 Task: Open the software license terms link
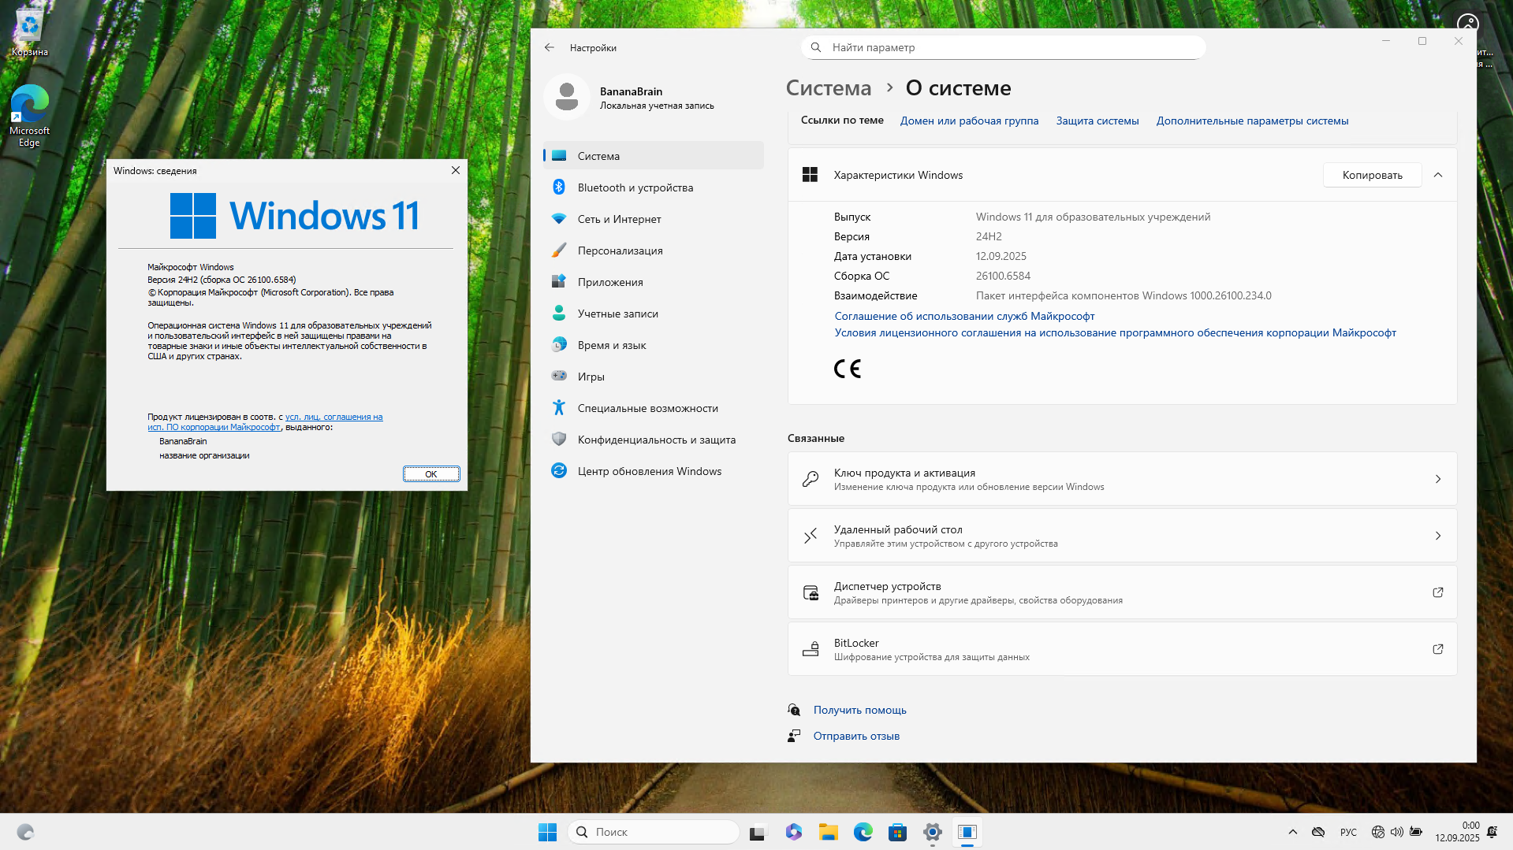pos(1115,332)
